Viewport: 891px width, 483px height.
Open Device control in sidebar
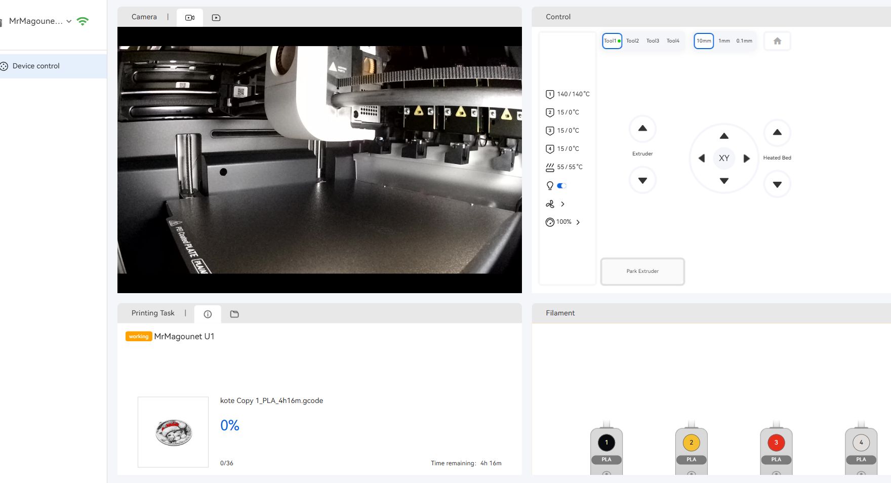[36, 66]
